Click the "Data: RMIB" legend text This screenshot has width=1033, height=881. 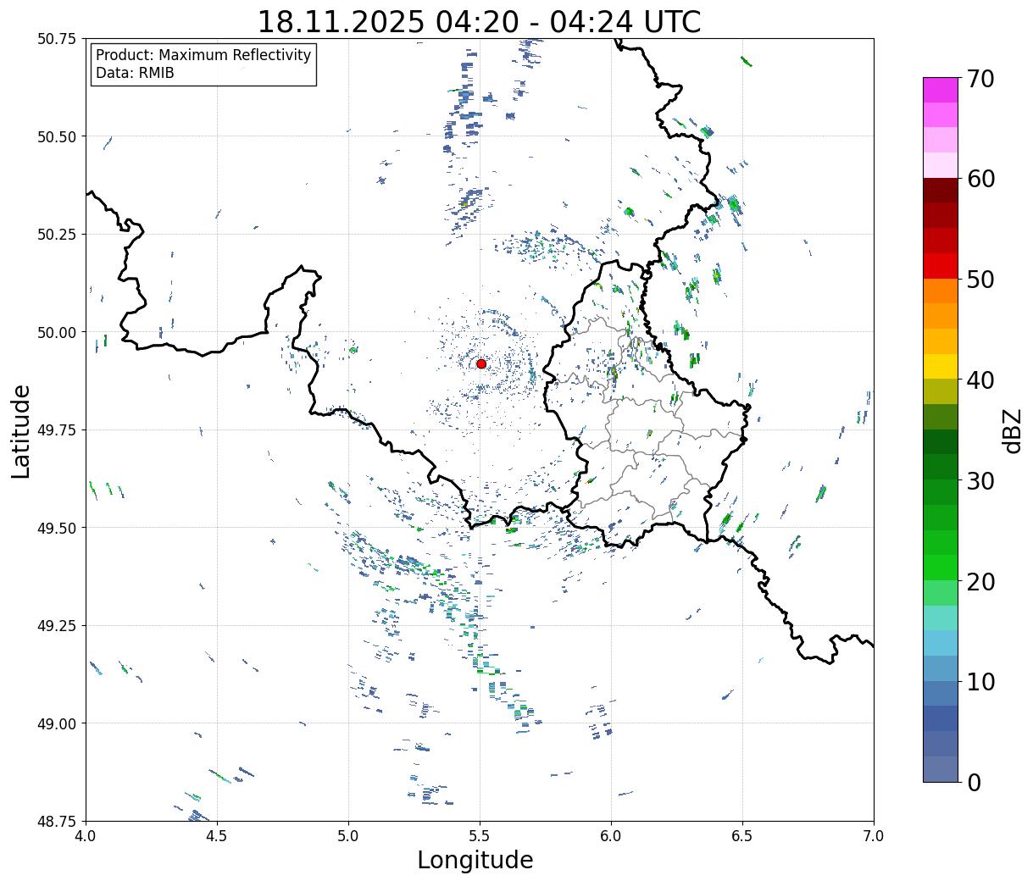[x=135, y=74]
